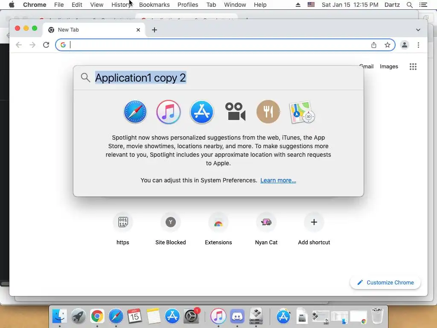The width and height of the screenshot is (437, 328).
Task: Click the Spotlight magnifier in menu bar
Action: [x=409, y=5]
